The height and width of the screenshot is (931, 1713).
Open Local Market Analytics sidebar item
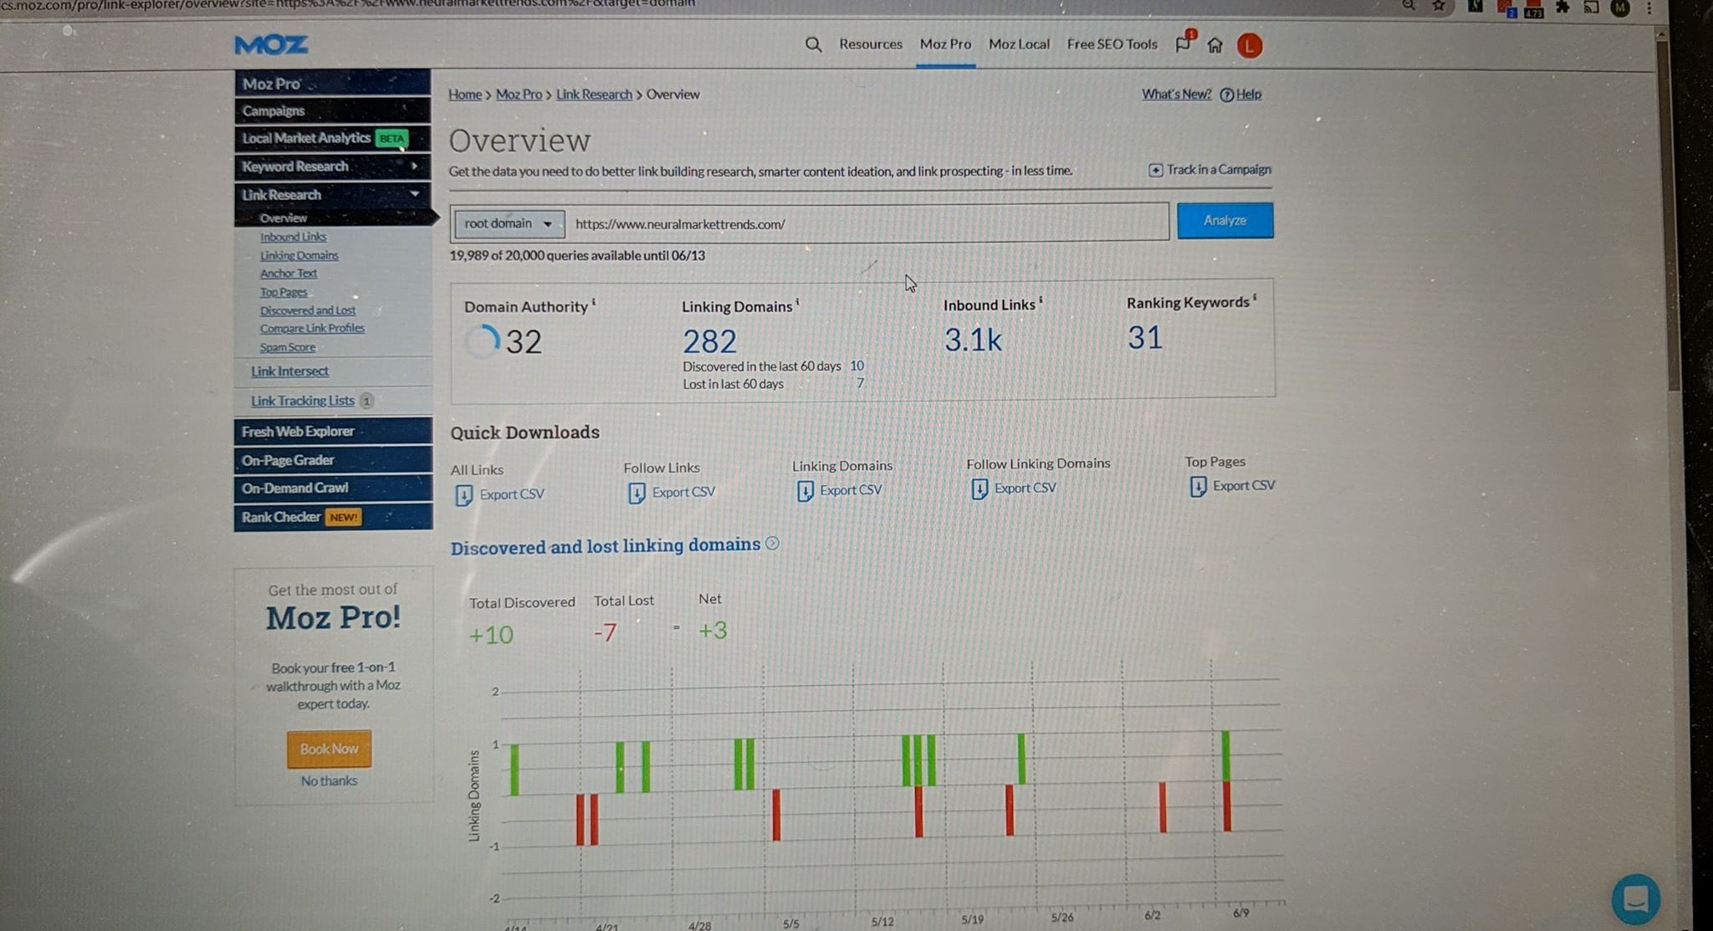[333, 138]
